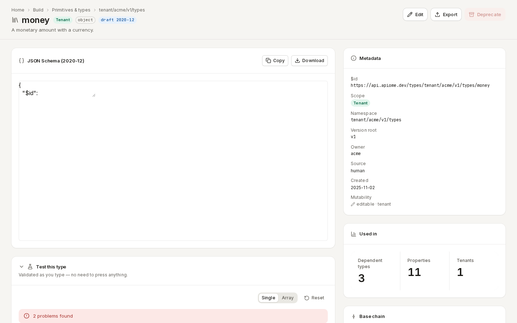Click inside the JSON schema text area

click(x=57, y=89)
